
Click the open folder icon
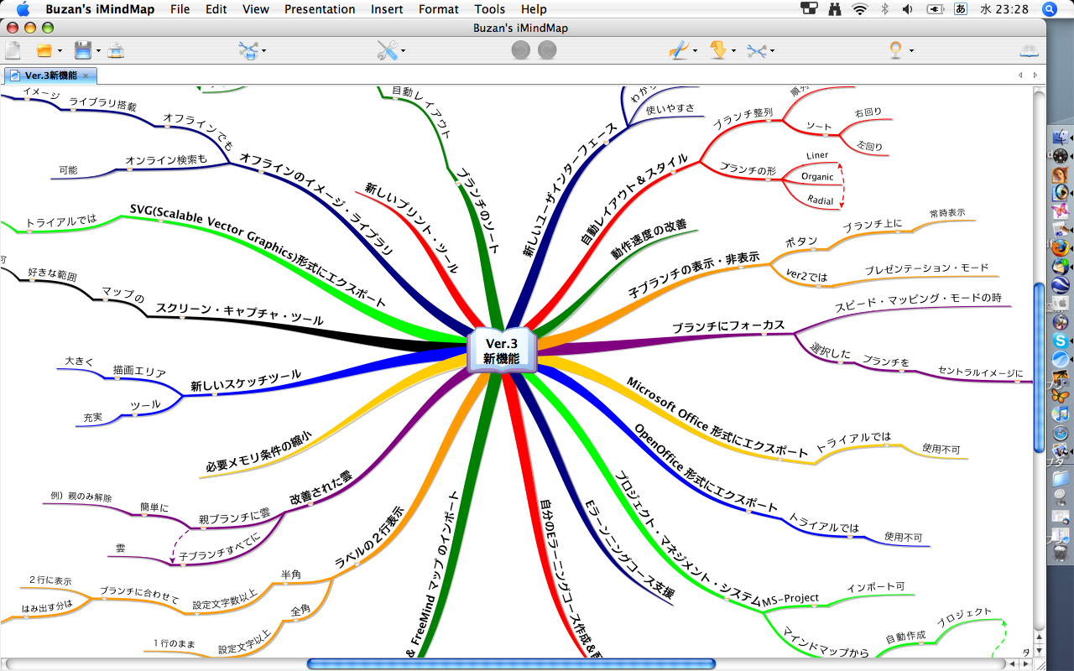[44, 50]
